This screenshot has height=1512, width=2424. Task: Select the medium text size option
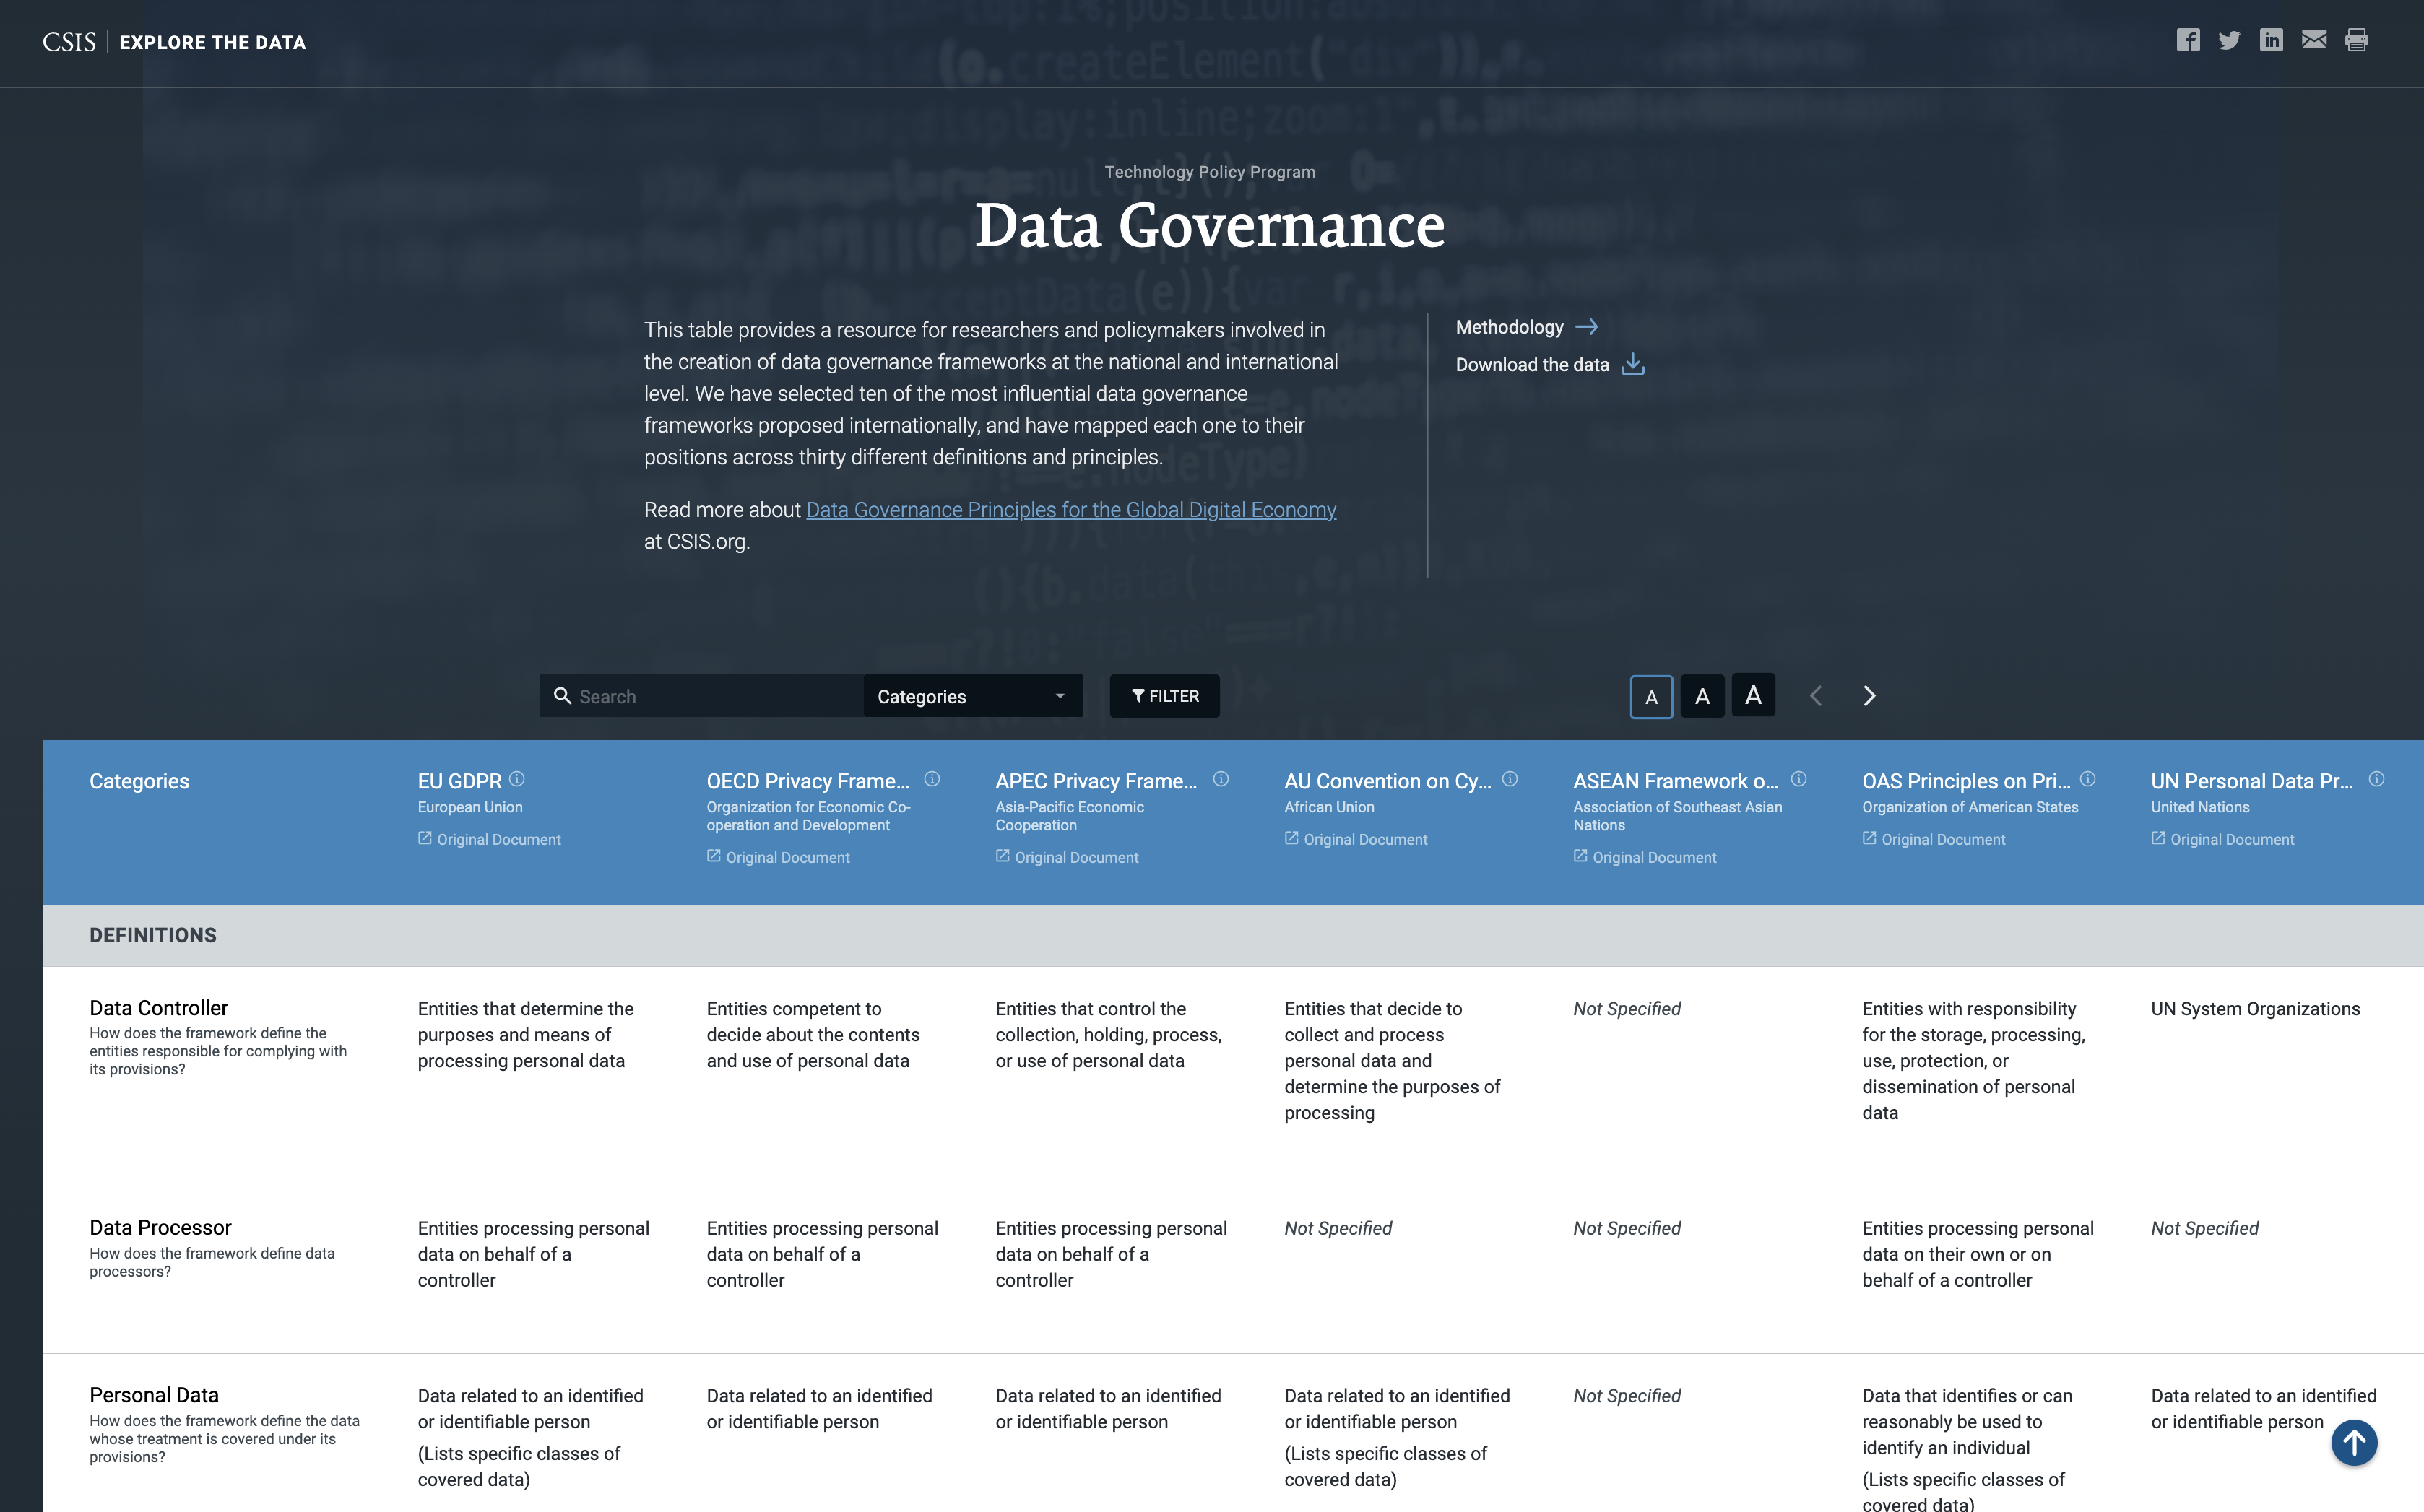click(x=1702, y=695)
